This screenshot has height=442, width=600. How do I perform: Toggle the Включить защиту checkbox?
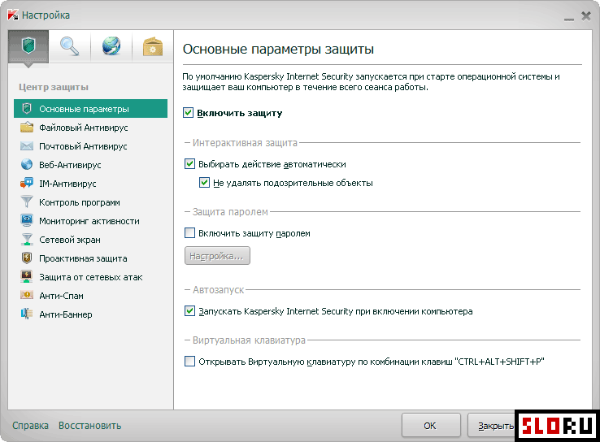coord(189,113)
